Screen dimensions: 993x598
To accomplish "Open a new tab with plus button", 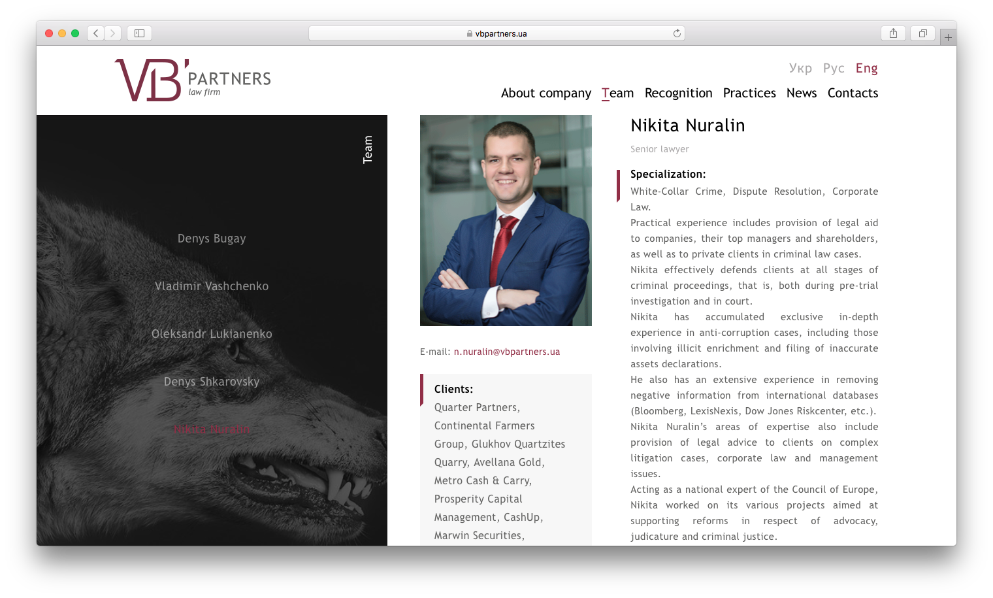I will coord(948,38).
